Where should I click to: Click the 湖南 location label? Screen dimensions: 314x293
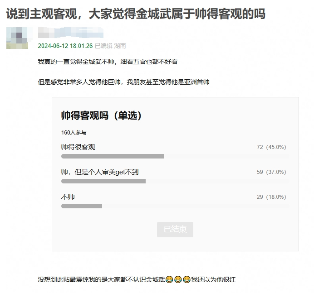coord(120,46)
